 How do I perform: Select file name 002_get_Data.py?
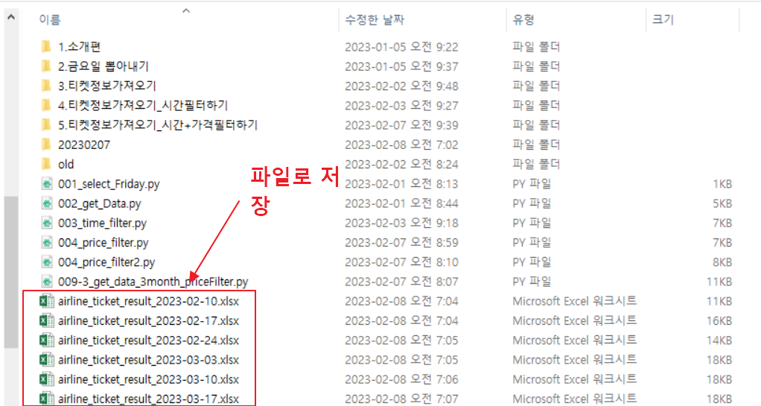point(100,203)
